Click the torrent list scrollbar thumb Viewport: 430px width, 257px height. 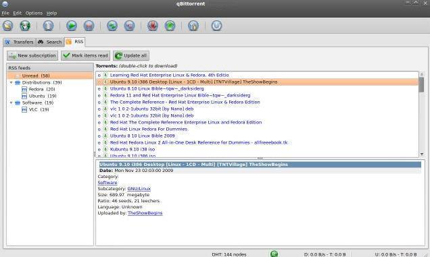click(x=422, y=84)
